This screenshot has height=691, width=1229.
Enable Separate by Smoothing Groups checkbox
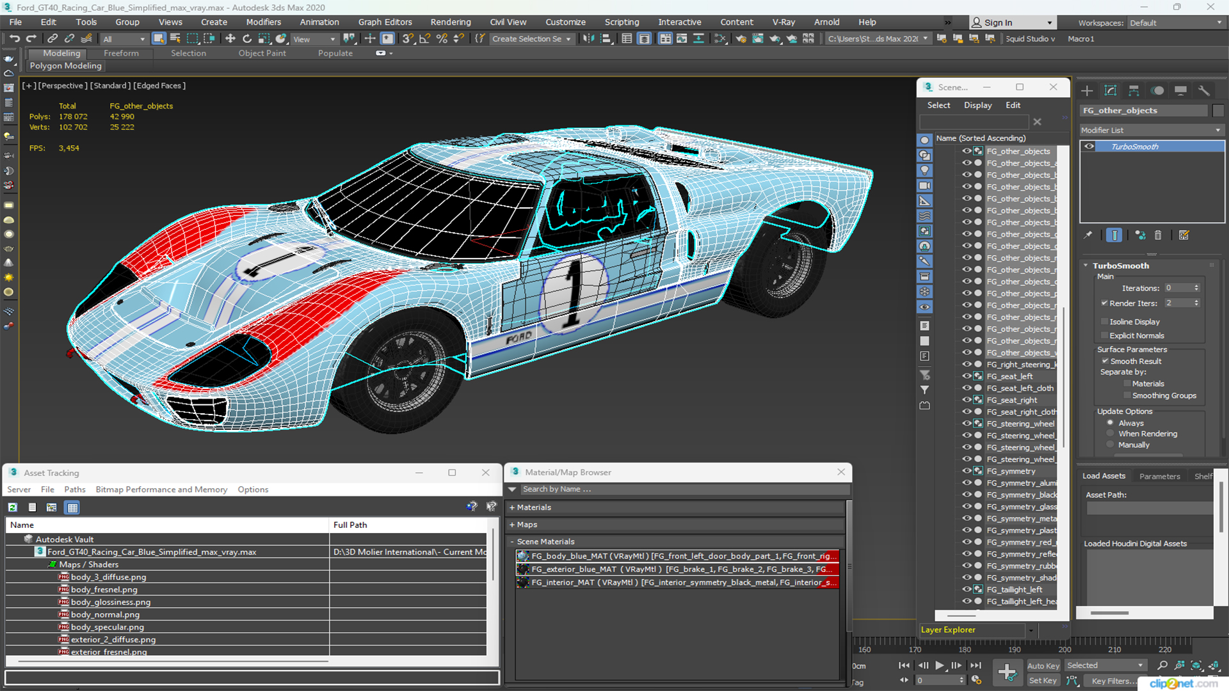pyautogui.click(x=1127, y=396)
